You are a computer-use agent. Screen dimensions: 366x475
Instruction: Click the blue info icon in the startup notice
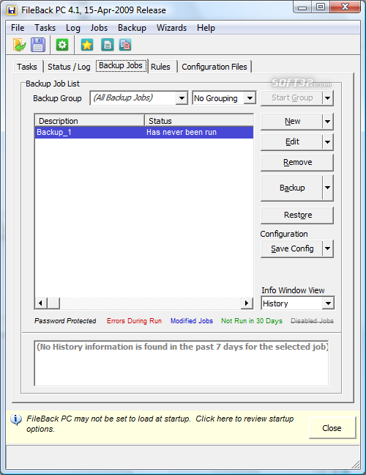(16, 419)
